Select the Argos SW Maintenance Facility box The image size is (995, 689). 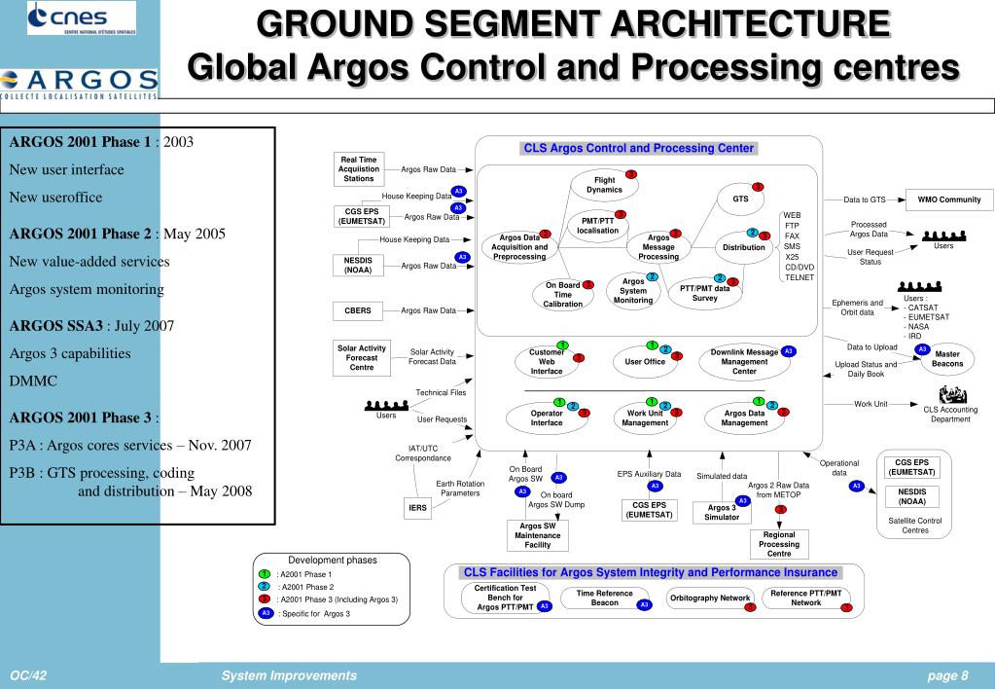point(538,535)
